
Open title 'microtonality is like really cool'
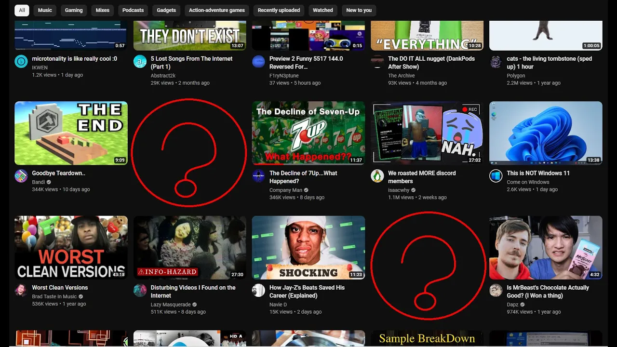pyautogui.click(x=74, y=59)
